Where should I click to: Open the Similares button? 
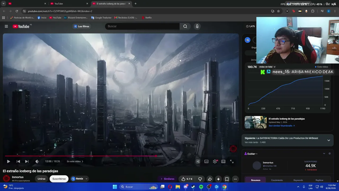168,179
